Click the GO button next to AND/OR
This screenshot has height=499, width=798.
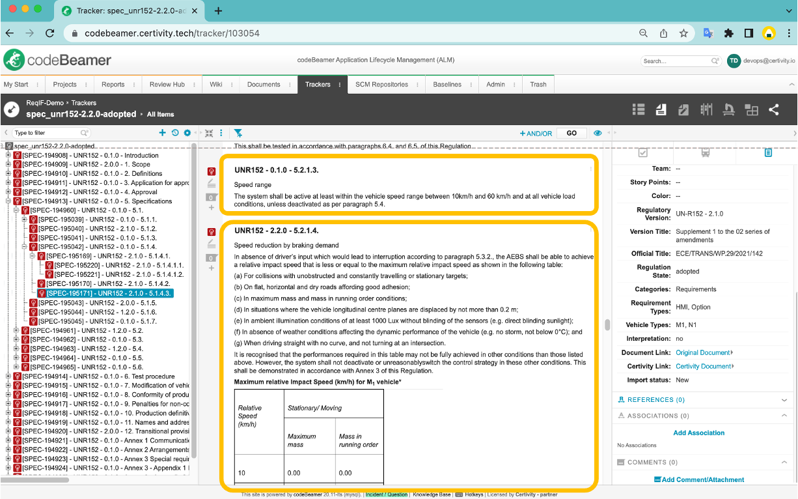click(x=571, y=133)
